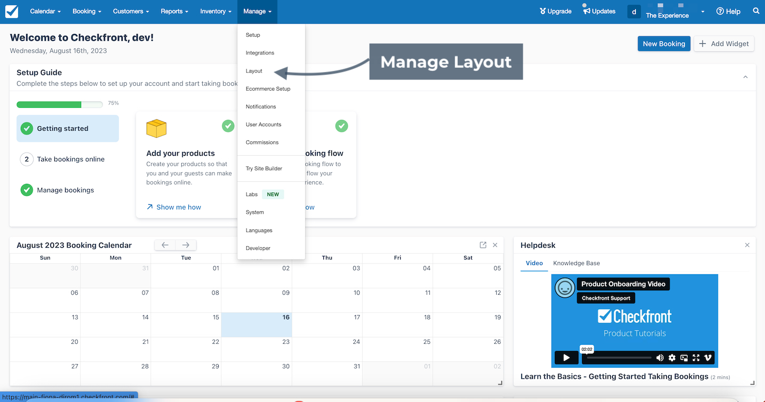Close the Helpdesk widget
The height and width of the screenshot is (402, 765).
pos(747,245)
